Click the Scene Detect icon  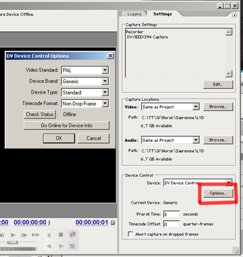(x=72, y=246)
